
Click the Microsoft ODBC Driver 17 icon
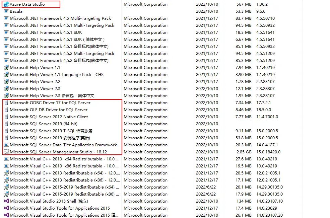(x=7, y=102)
